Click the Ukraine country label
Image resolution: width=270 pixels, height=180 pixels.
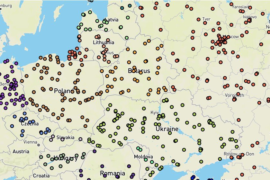click(x=167, y=129)
